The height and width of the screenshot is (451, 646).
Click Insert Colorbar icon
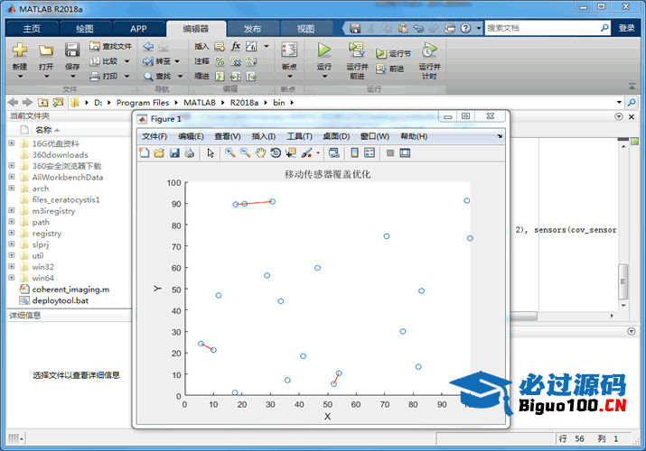click(x=354, y=153)
